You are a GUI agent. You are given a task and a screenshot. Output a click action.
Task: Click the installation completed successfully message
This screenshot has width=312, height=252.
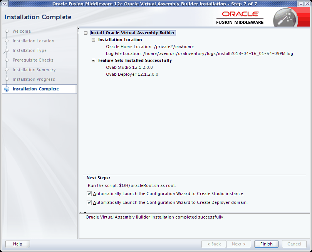pos(155,217)
